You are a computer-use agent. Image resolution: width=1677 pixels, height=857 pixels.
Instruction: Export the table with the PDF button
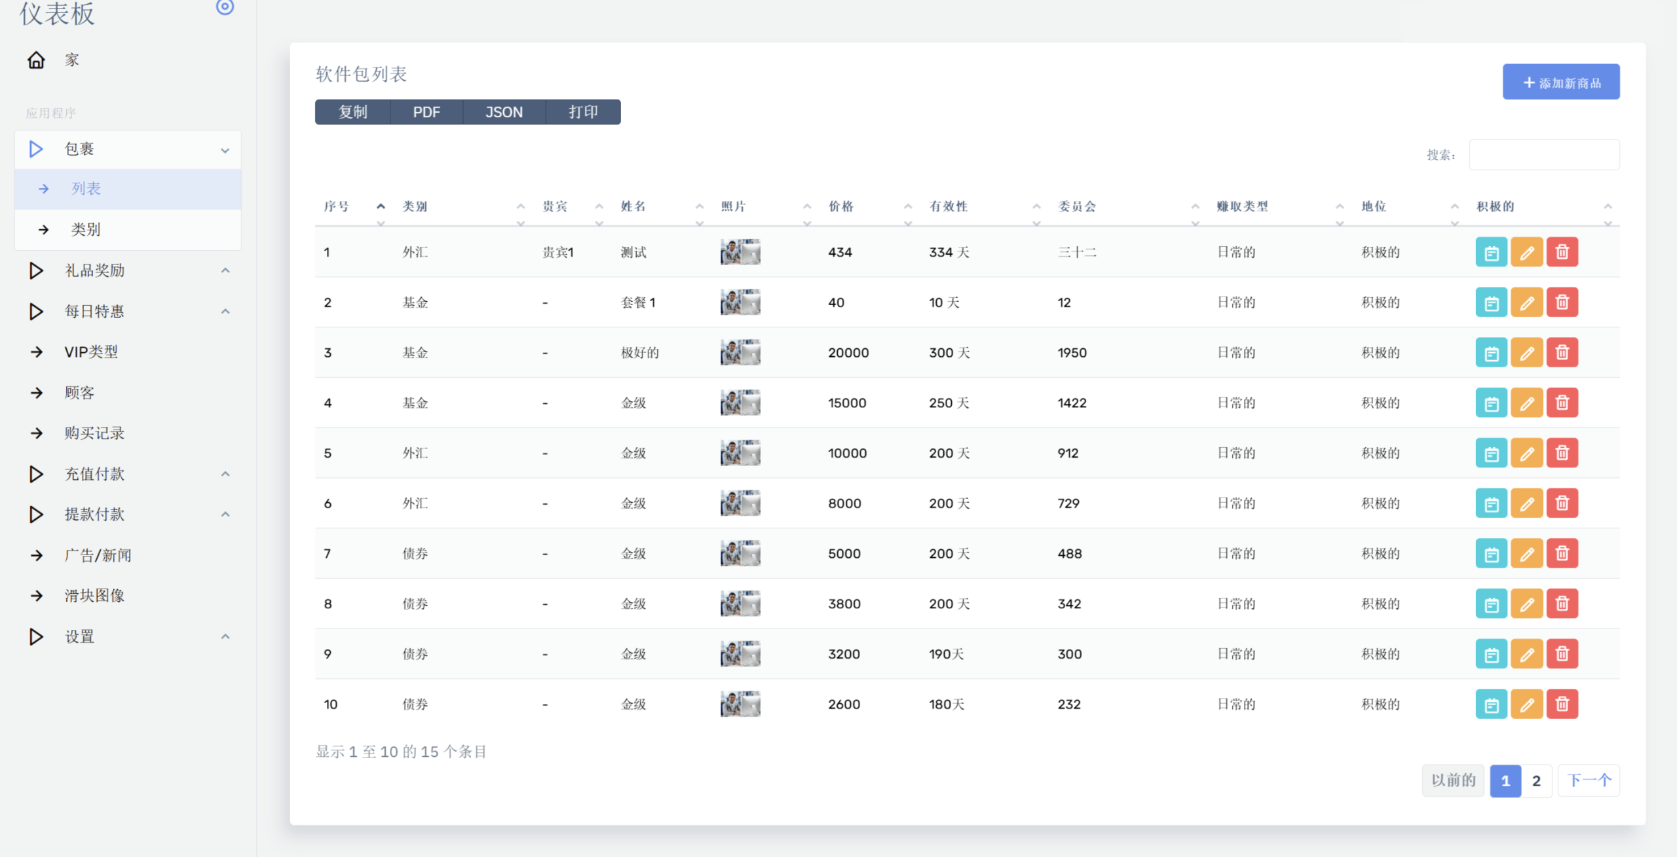click(426, 112)
